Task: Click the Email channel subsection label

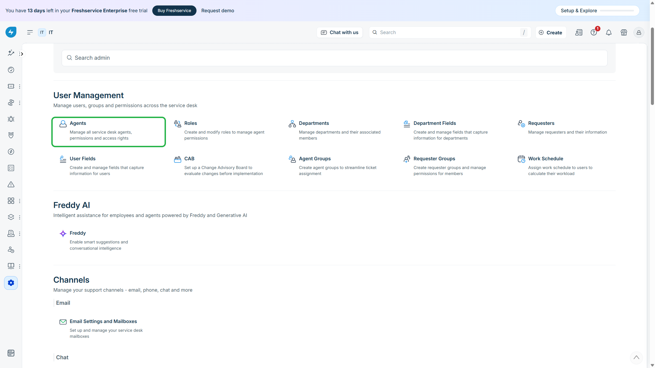Action: (63, 303)
